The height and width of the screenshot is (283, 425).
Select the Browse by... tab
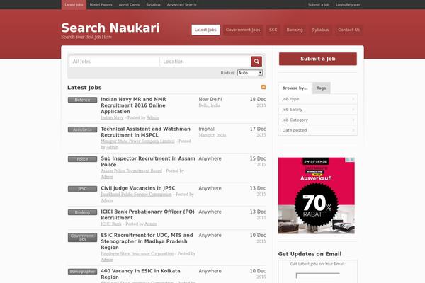(x=295, y=88)
